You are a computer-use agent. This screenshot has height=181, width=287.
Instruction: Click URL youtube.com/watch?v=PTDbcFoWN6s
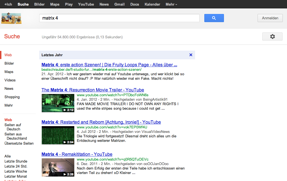click(113, 95)
